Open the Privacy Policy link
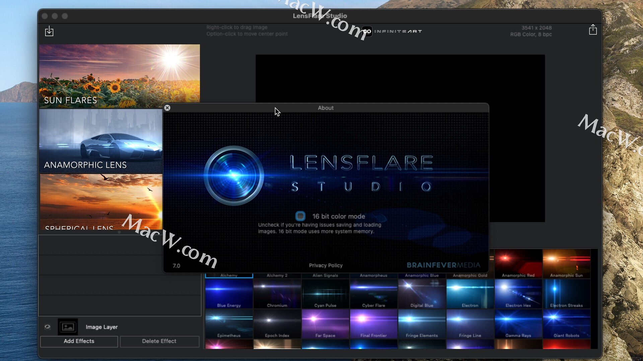Viewport: 643px width, 361px height. 326,265
